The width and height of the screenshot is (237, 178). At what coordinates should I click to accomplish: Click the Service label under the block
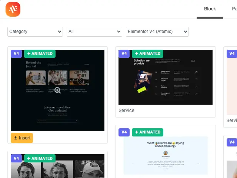[x=126, y=111]
